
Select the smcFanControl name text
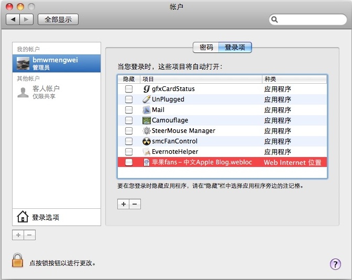[x=174, y=141]
